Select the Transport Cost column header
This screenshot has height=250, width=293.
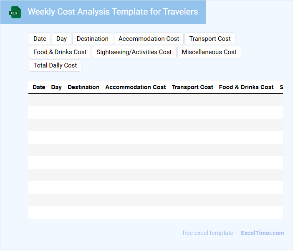(x=192, y=87)
